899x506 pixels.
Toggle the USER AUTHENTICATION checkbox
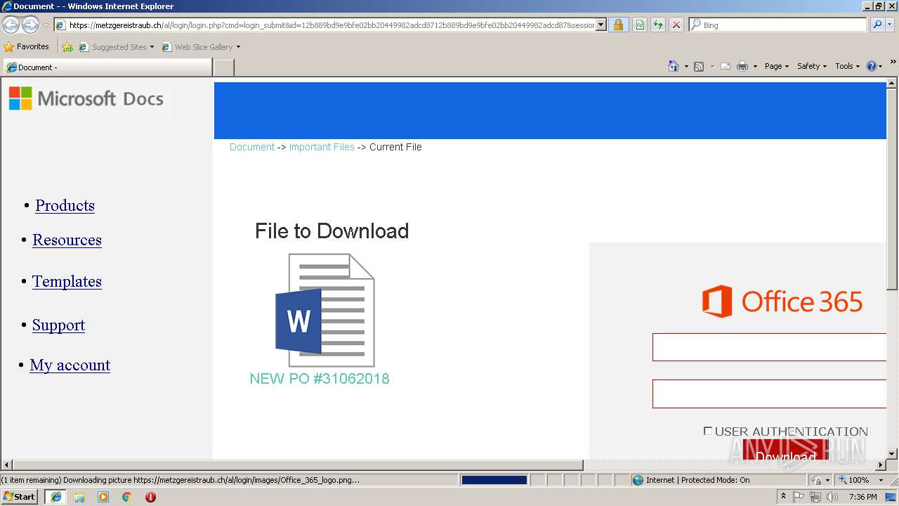[x=708, y=431]
